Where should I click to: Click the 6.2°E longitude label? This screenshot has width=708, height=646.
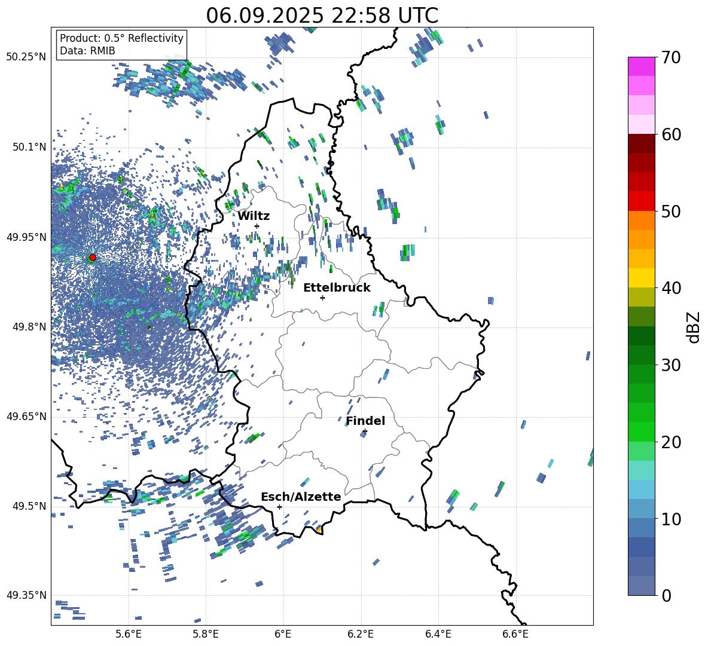(361, 635)
